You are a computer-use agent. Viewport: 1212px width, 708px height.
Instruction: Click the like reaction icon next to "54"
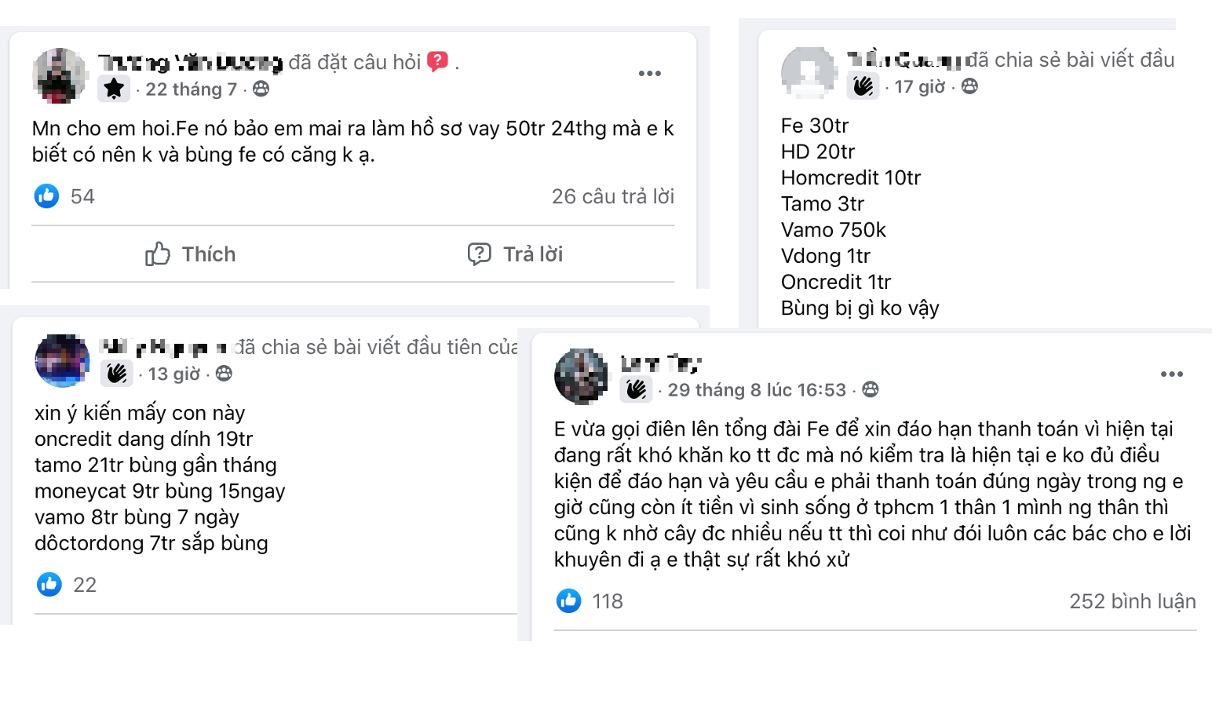tap(46, 196)
